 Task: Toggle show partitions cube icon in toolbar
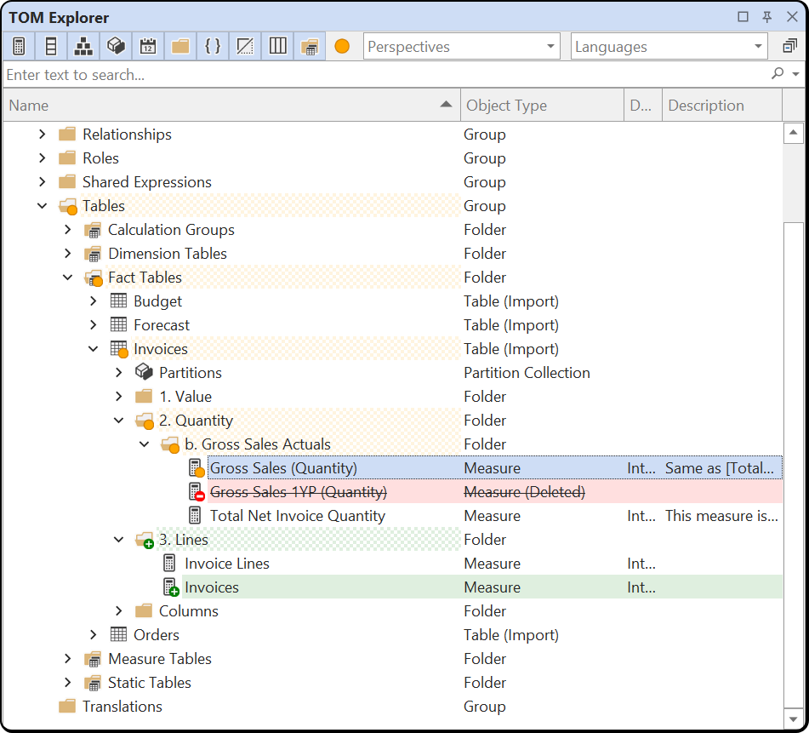(116, 47)
